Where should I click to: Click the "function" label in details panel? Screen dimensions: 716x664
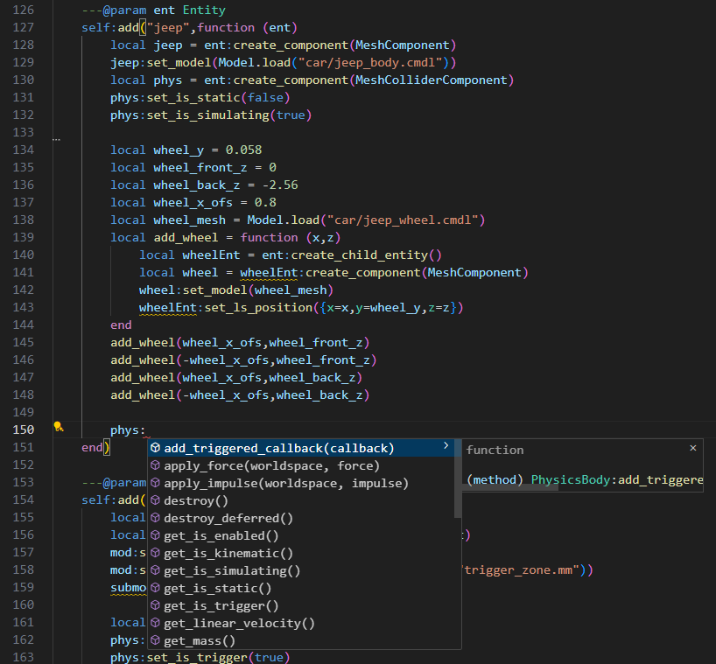click(x=495, y=450)
